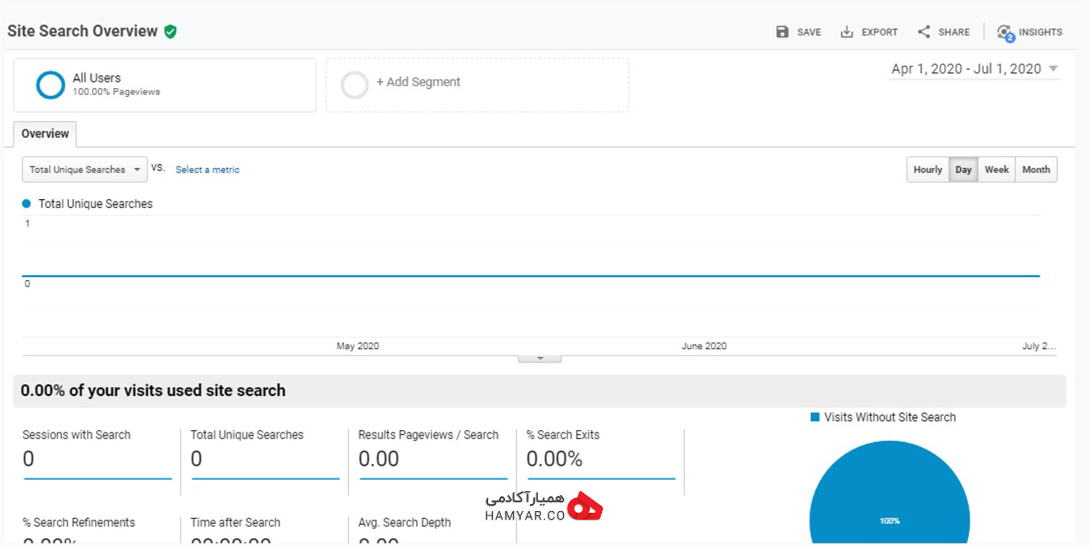Open the INSIGHTS panel
Viewport: 1089px width, 547px height.
click(x=1040, y=32)
